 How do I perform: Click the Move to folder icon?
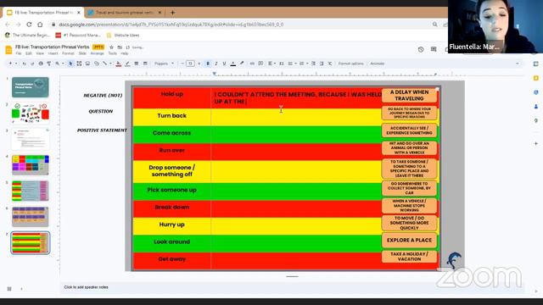click(x=120, y=47)
